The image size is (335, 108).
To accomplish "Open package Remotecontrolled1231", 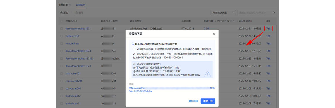I will click(78, 29).
